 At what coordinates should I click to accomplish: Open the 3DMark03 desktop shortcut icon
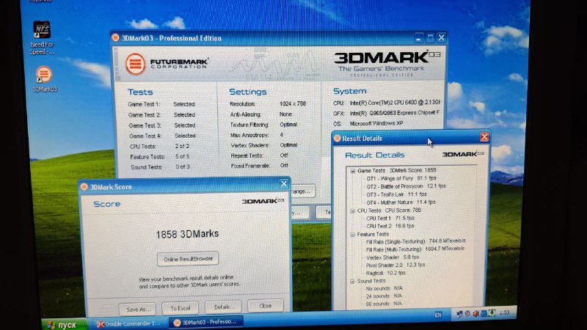tap(44, 79)
